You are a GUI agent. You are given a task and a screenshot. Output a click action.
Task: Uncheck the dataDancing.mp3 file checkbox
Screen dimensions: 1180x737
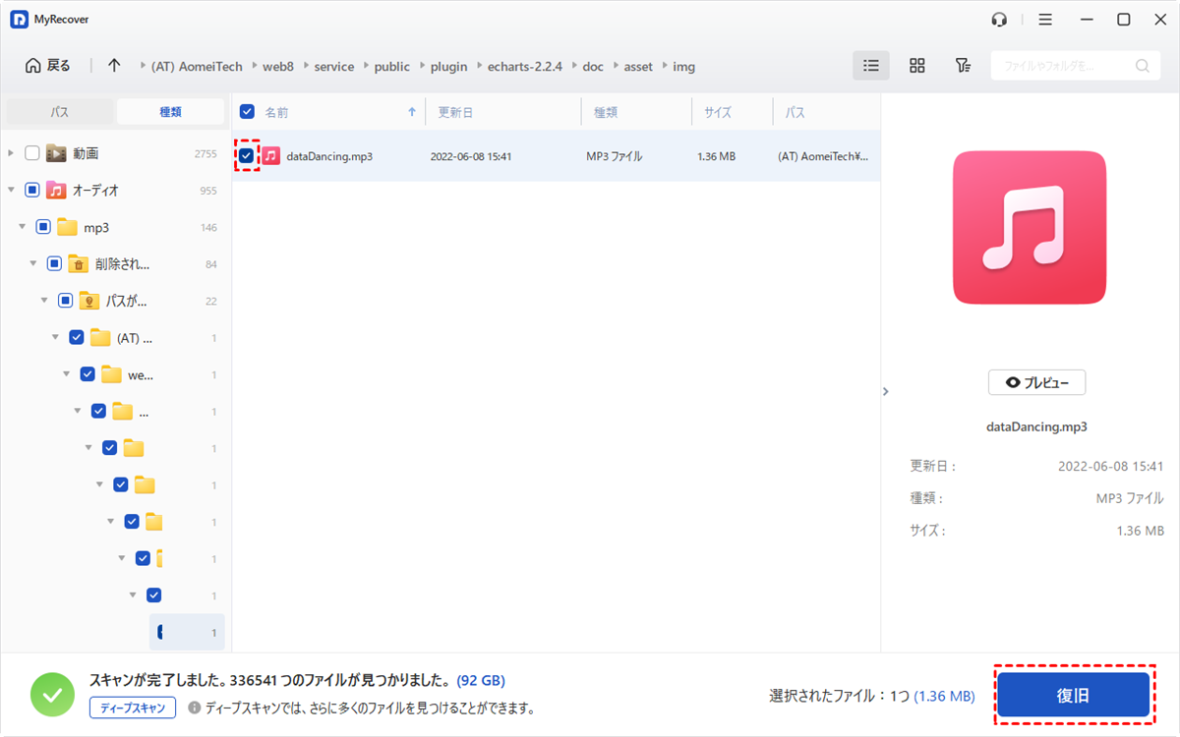pyautogui.click(x=246, y=156)
